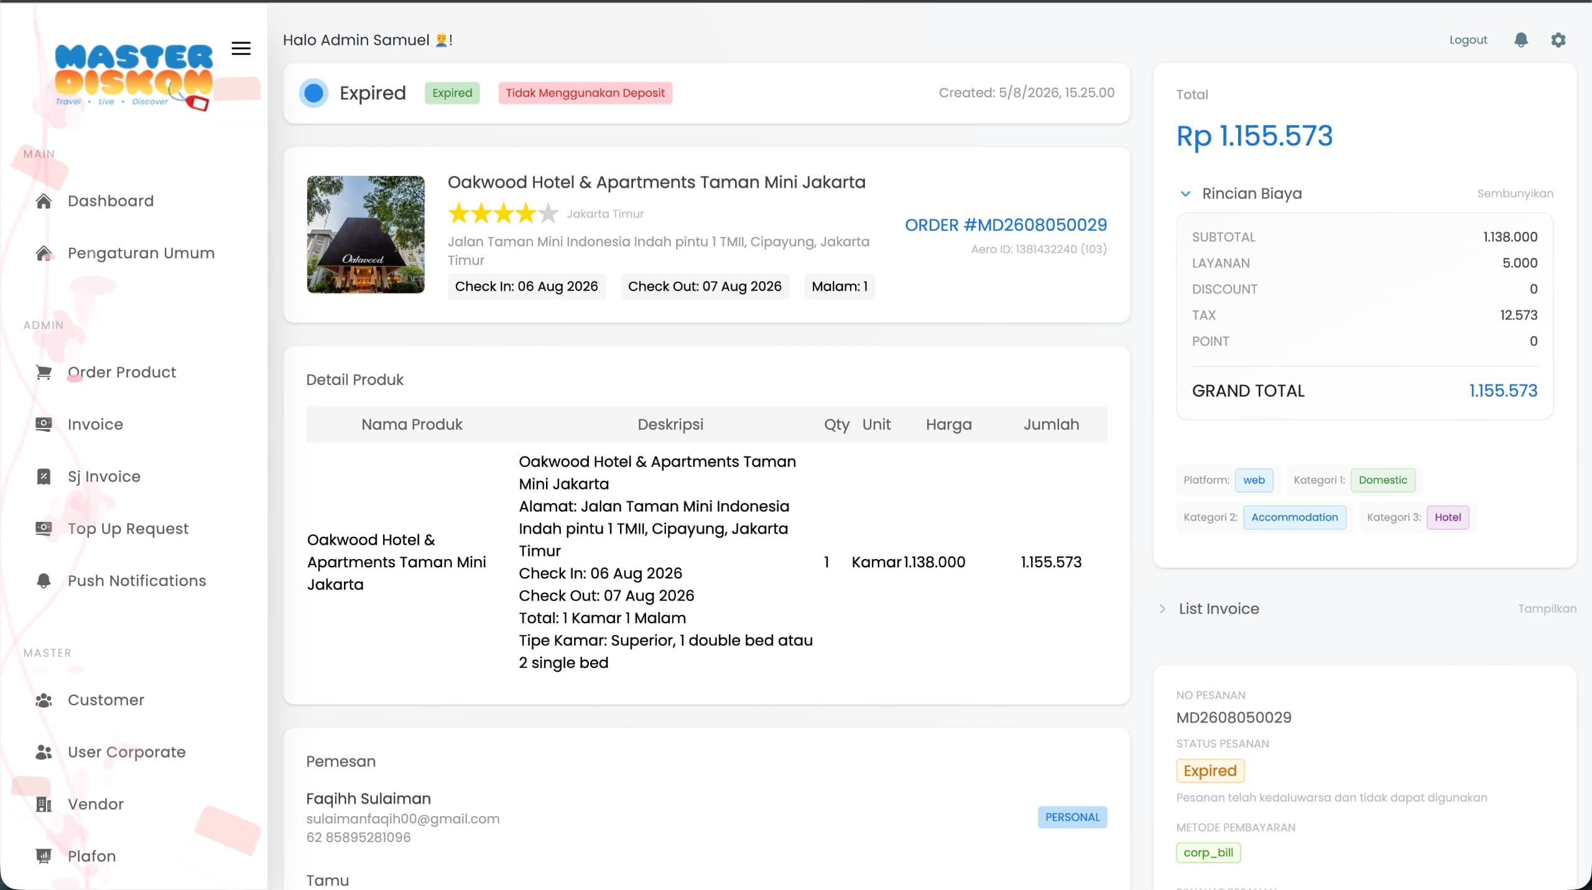Click Sembunyikan to hide cost details
Image resolution: width=1592 pixels, height=890 pixels.
[1515, 193]
